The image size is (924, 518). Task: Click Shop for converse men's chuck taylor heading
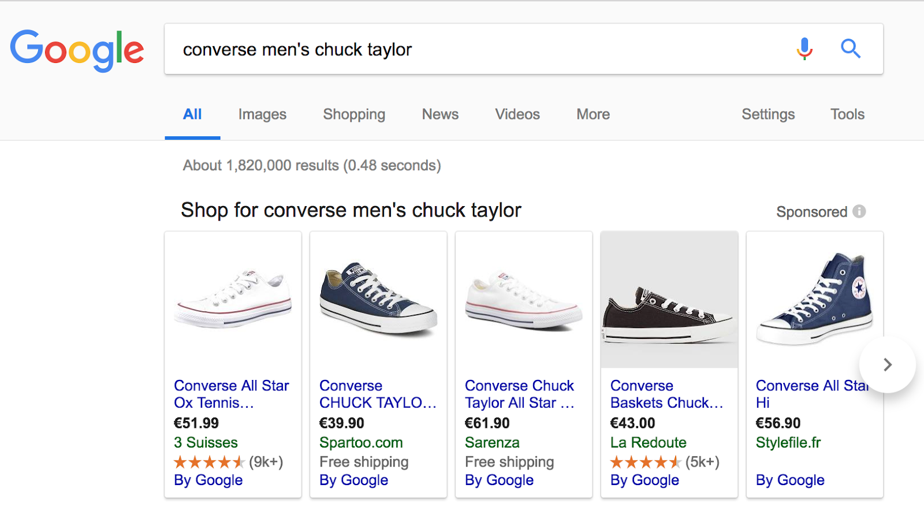tap(351, 210)
